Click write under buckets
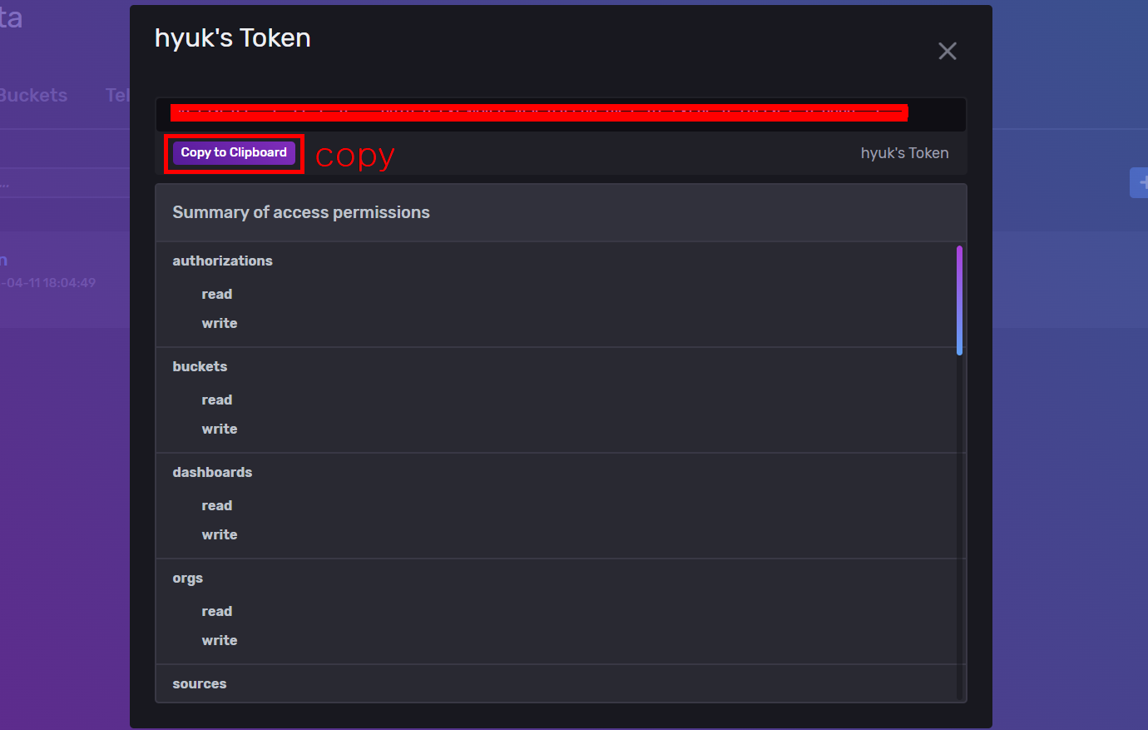This screenshot has width=1148, height=730. [219, 429]
